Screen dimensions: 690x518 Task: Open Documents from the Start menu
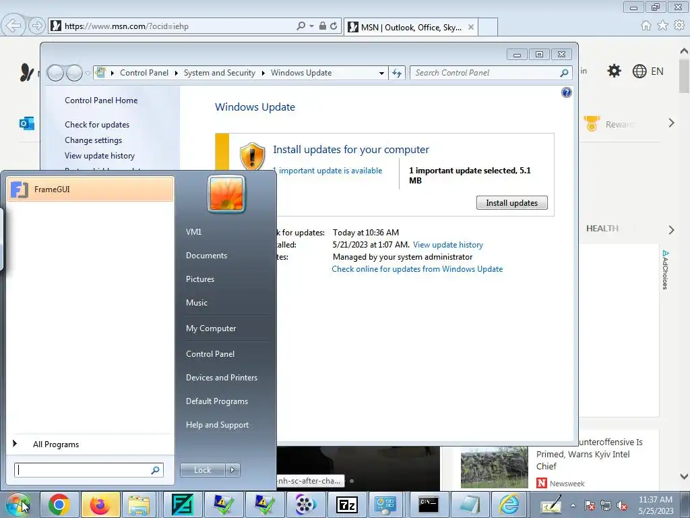click(x=206, y=256)
